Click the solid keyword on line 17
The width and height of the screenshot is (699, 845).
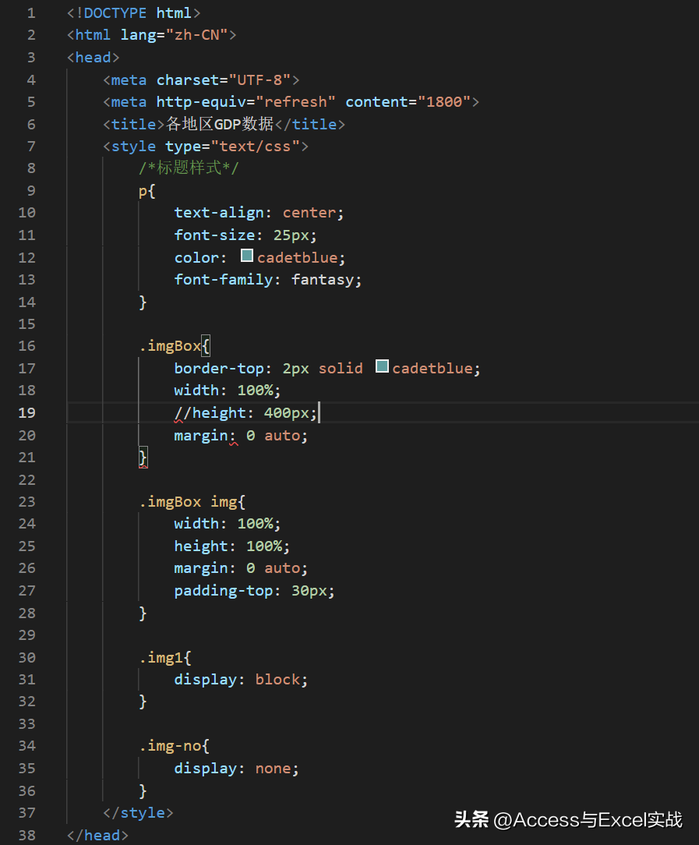tap(341, 369)
